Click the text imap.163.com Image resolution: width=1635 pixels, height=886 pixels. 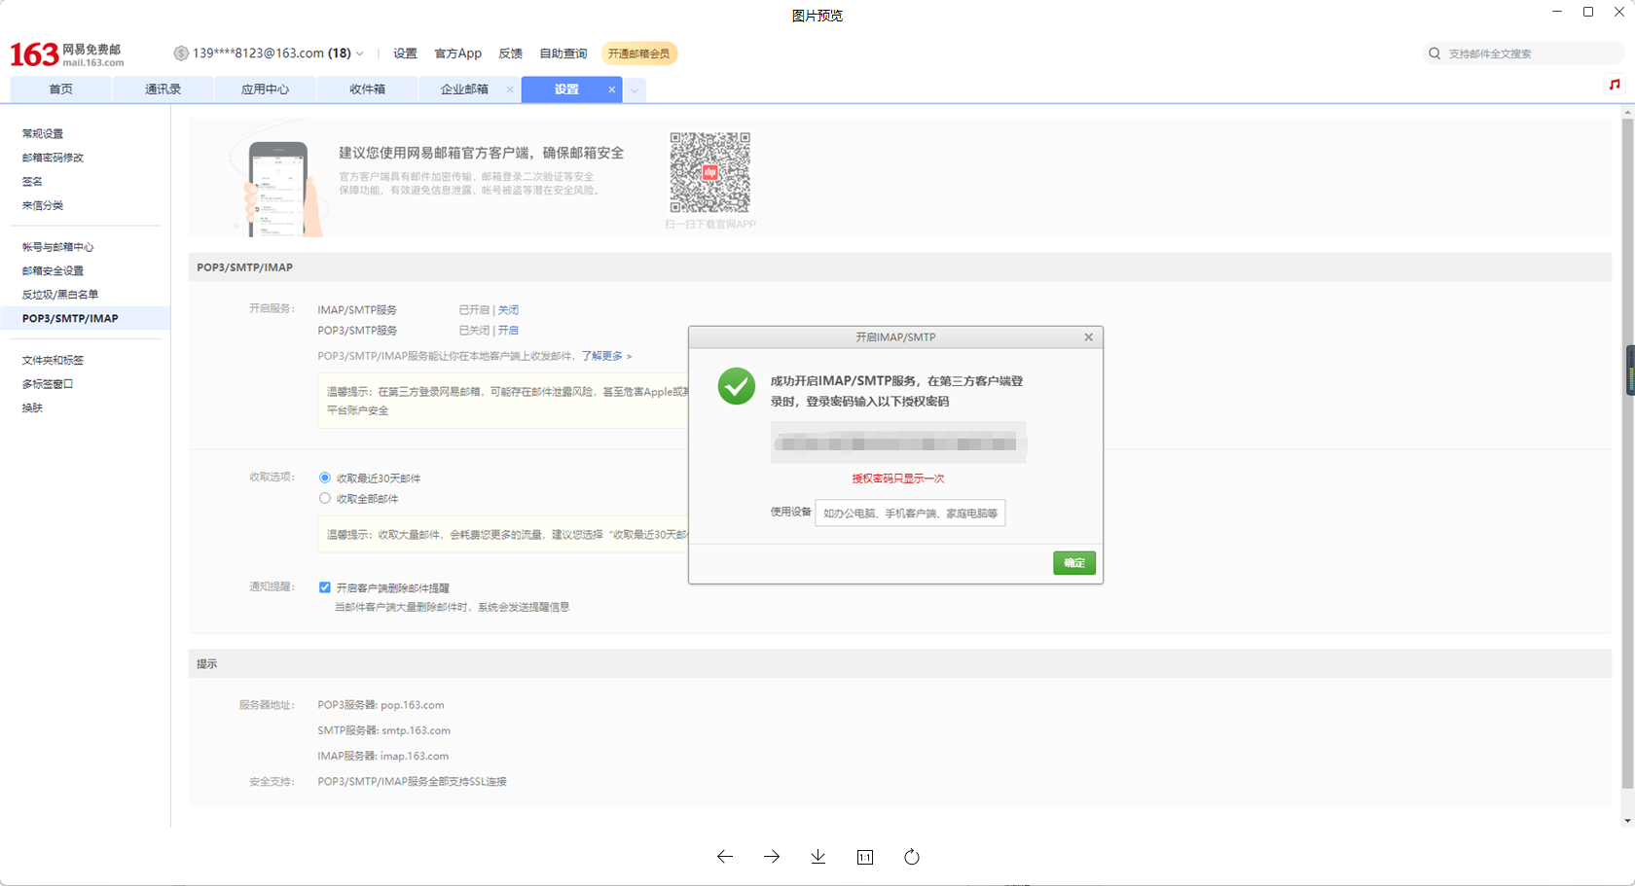[415, 756]
